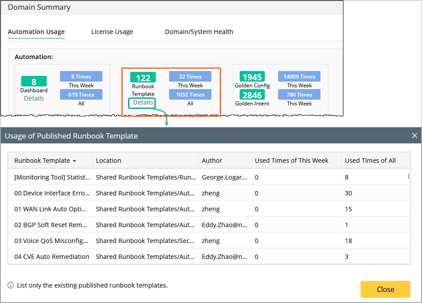The image size is (422, 303).
Task: Switch to the License Usage tab
Action: [x=112, y=32]
